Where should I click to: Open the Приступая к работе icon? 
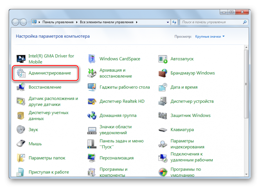(x=21, y=172)
